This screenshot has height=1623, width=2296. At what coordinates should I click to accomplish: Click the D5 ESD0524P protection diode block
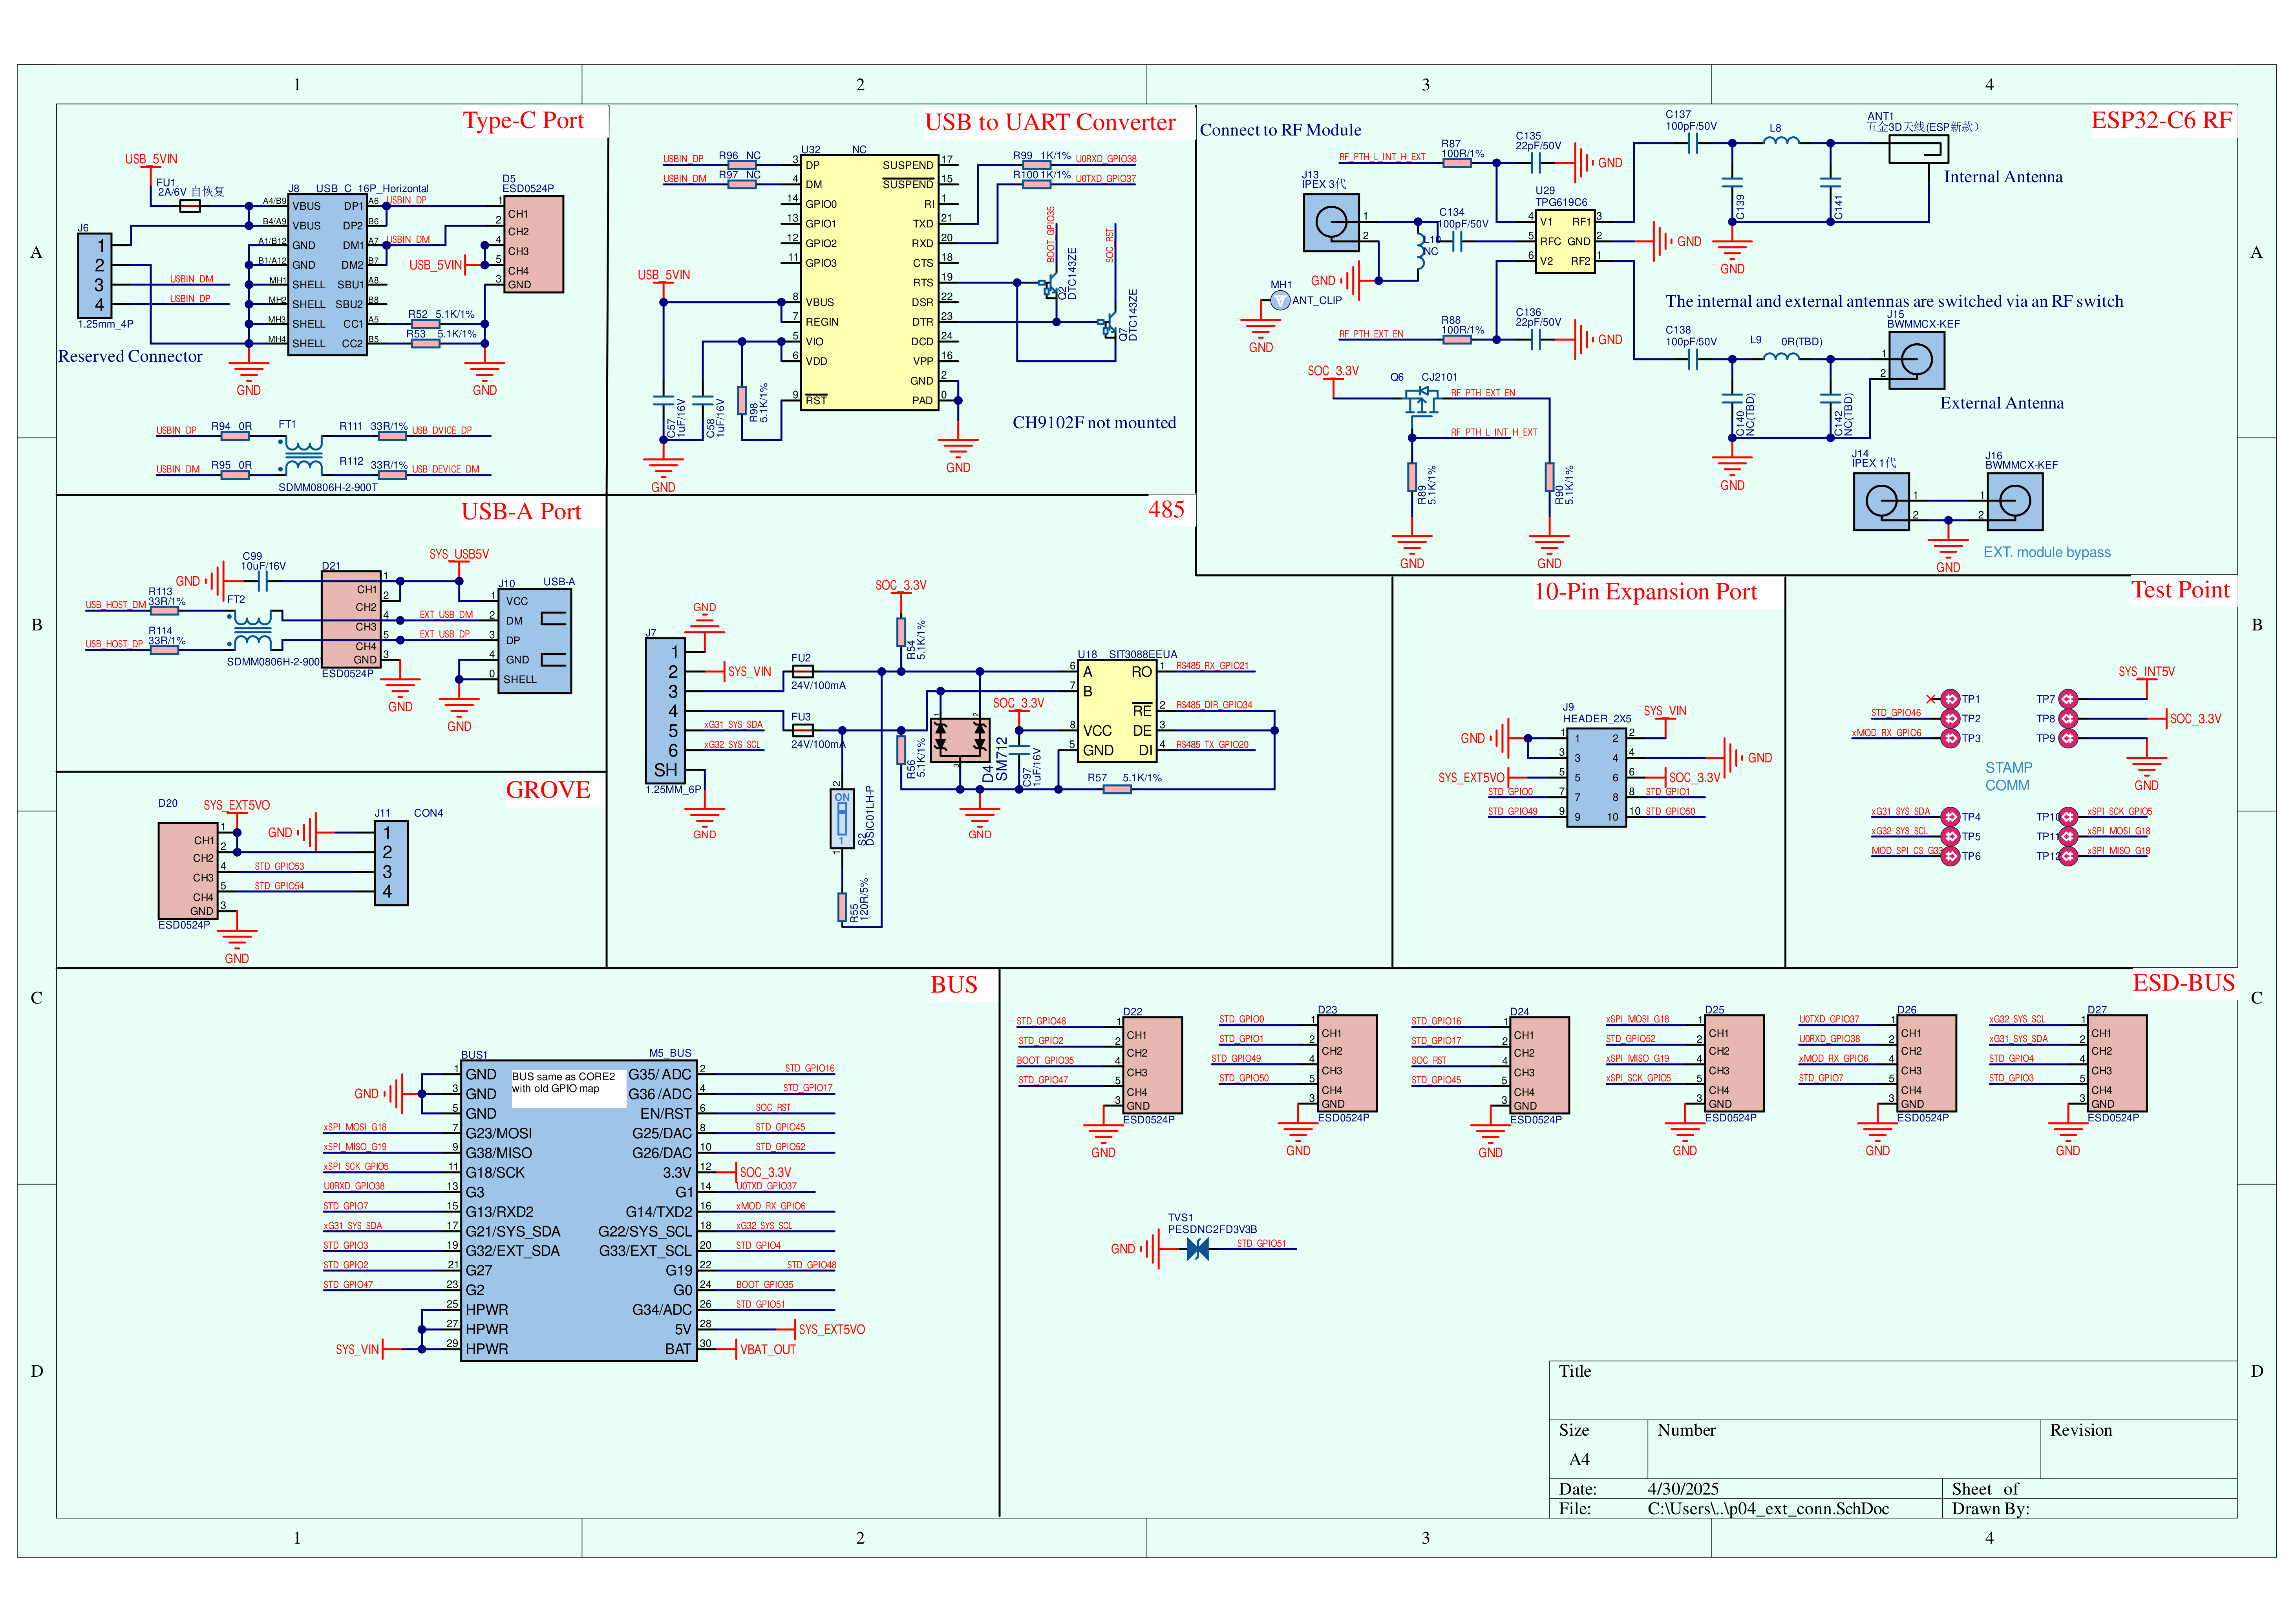(533, 244)
